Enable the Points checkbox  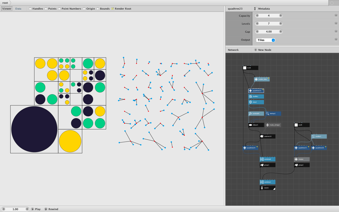pos(46,9)
